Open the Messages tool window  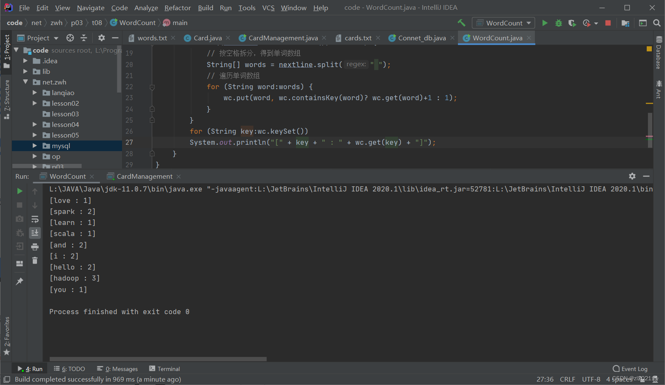(x=117, y=369)
